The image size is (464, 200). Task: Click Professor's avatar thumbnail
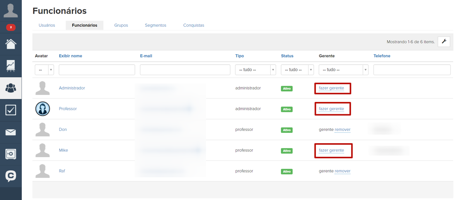pos(43,109)
